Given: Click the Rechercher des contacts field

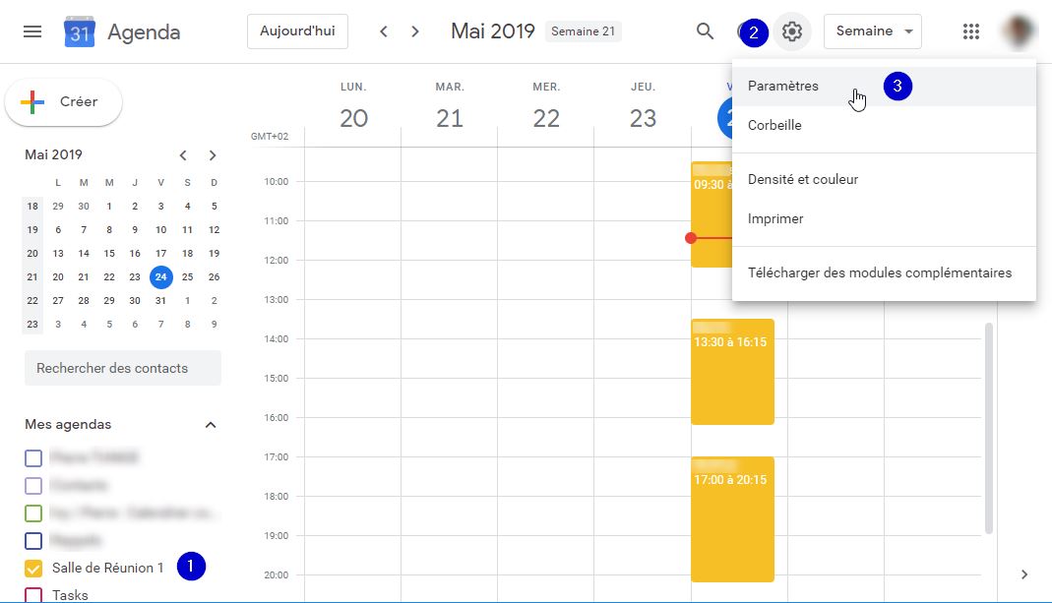Looking at the screenshot, I should click(123, 368).
